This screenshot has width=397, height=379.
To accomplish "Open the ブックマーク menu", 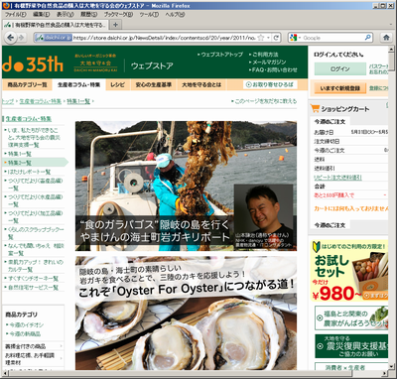I will pos(118,15).
